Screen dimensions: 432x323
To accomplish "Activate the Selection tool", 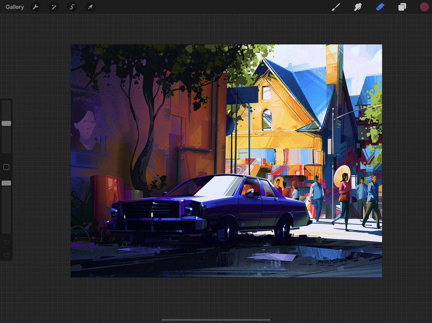I will coord(72,7).
